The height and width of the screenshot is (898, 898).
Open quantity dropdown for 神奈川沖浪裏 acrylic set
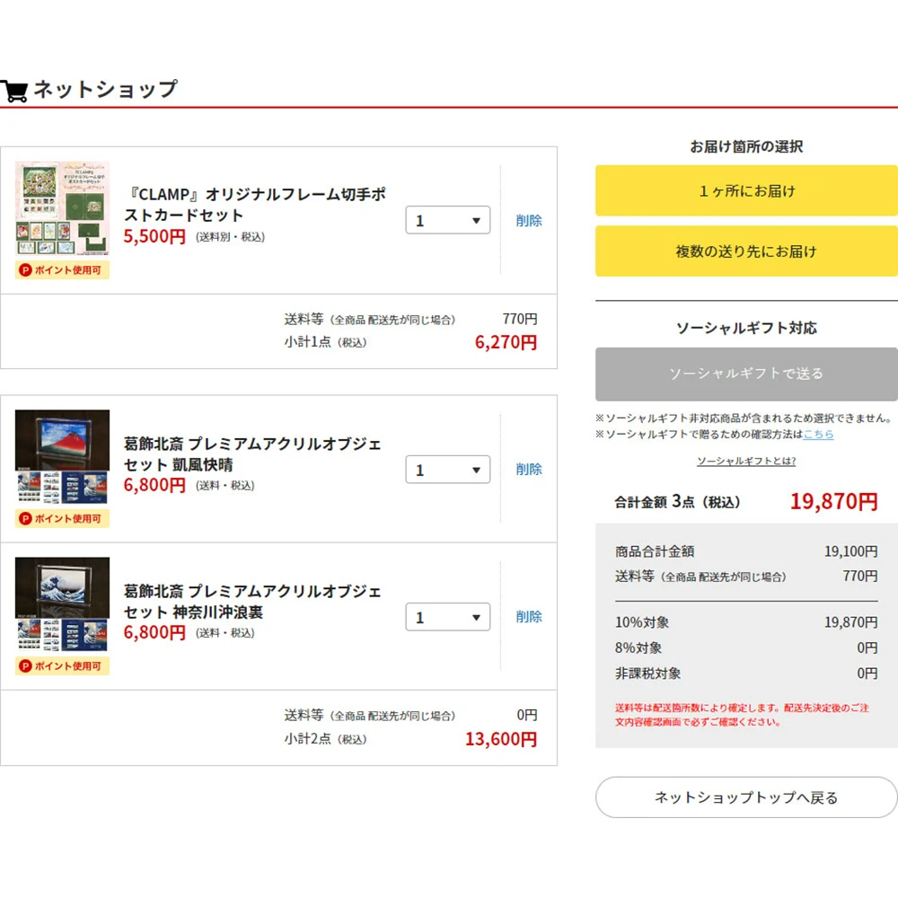(447, 617)
